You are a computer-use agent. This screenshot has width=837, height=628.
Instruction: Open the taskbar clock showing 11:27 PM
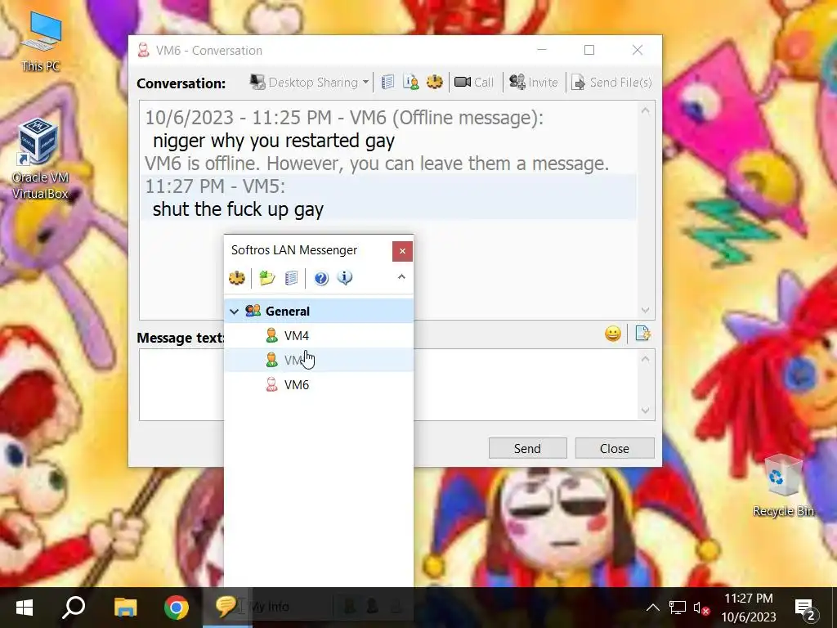[x=749, y=608]
